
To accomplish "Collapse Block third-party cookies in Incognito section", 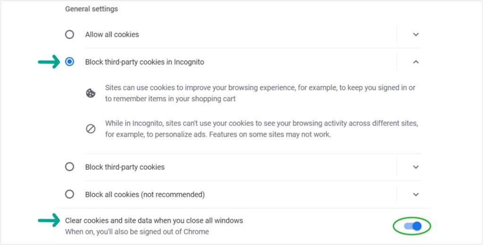I will (416, 62).
